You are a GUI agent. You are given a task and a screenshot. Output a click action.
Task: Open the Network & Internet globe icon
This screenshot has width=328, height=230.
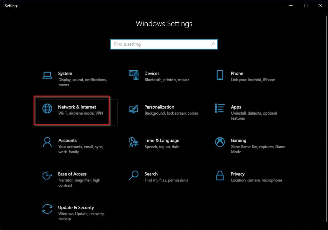pyautogui.click(x=47, y=109)
